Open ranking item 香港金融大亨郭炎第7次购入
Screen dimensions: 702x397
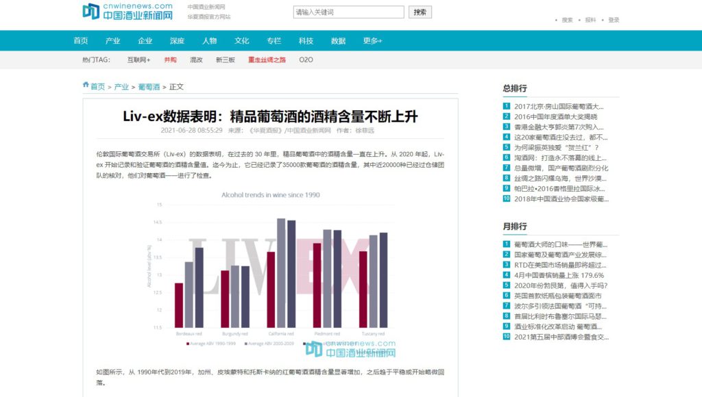click(x=559, y=127)
